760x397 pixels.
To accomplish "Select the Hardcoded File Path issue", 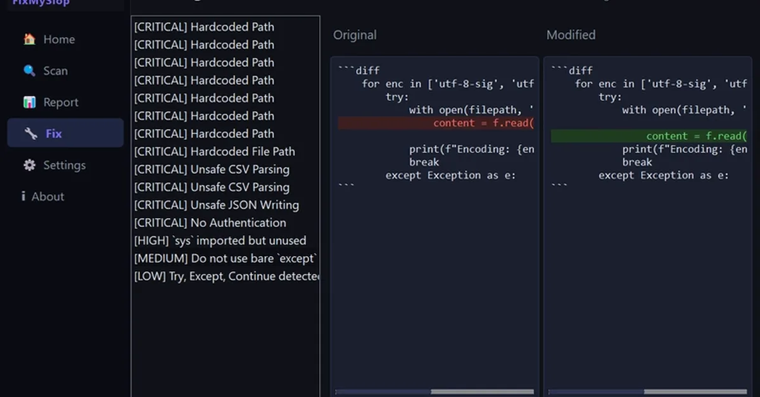I will pyautogui.click(x=214, y=152).
